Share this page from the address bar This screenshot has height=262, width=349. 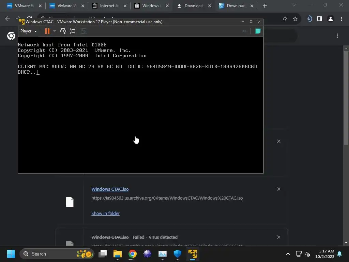284,19
